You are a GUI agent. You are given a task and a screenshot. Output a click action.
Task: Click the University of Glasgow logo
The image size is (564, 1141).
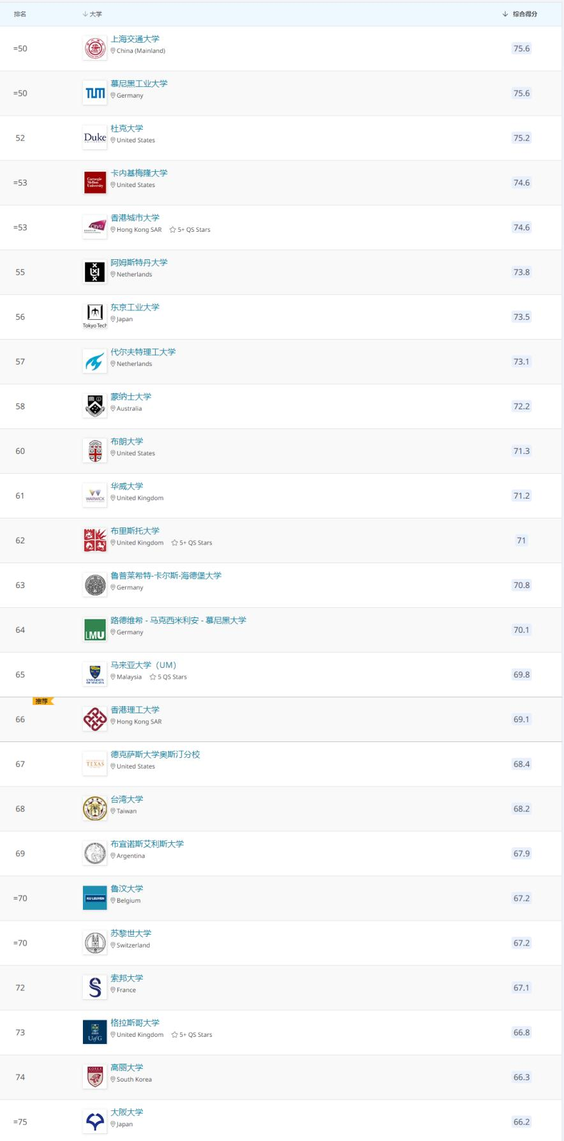click(x=95, y=1032)
